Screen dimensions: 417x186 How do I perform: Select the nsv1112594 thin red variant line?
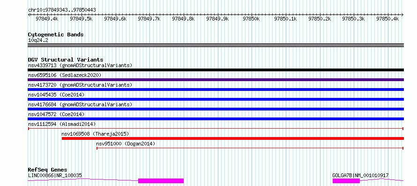pyautogui.click(x=216, y=129)
